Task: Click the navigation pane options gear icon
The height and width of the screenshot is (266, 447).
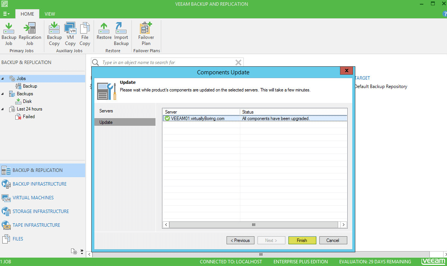Action: pyautogui.click(x=74, y=252)
